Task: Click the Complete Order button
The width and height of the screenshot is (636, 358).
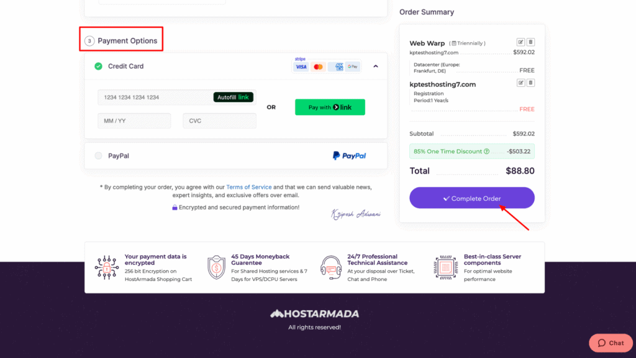Action: [471, 198]
